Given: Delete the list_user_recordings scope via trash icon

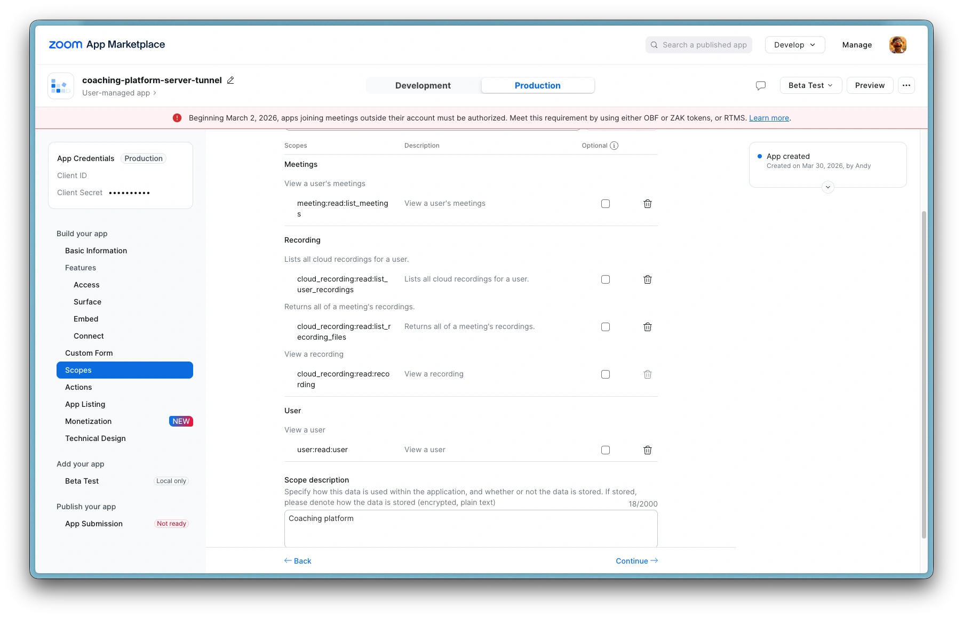Looking at the screenshot, I should (647, 279).
